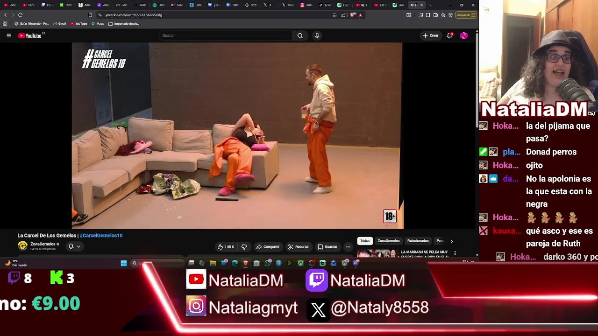The width and height of the screenshot is (598, 336).
Task: Click the Brave Shields lion icon
Action: coord(352,15)
